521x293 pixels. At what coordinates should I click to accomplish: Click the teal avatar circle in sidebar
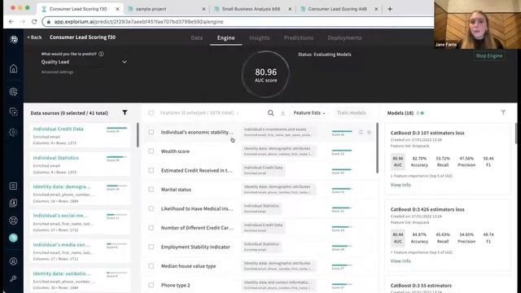(x=13, y=238)
